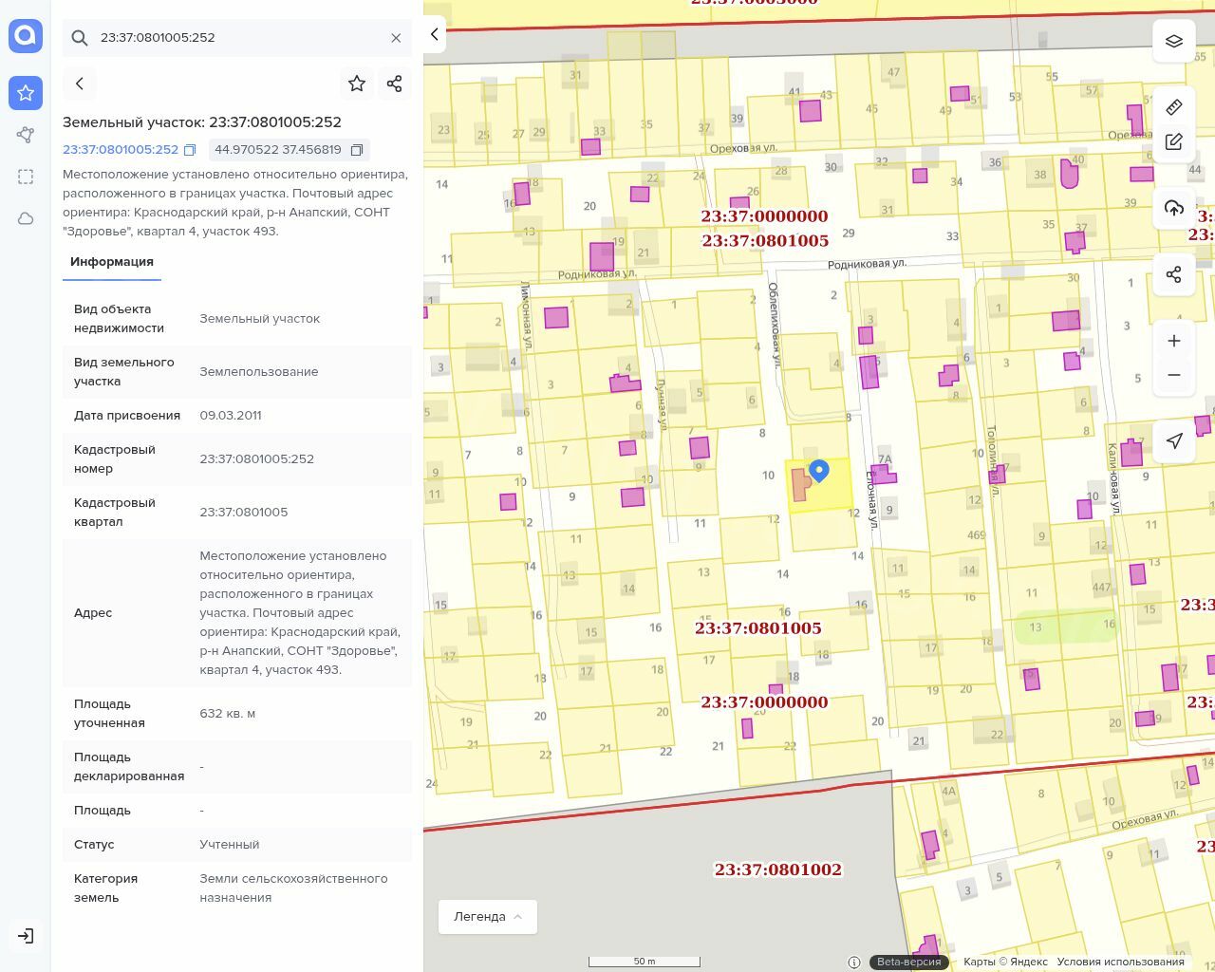Screen dimensions: 1215x972
Task: Expand the Легенда dropdown
Action: (x=487, y=917)
